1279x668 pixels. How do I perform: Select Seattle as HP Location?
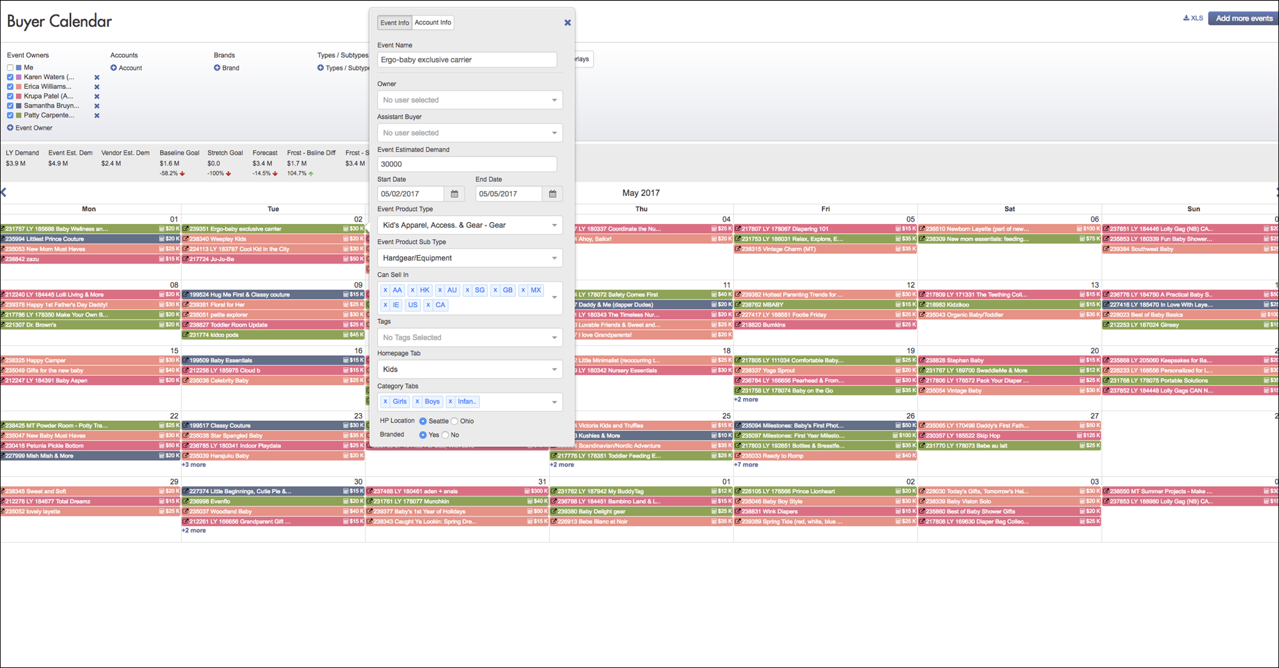(423, 421)
